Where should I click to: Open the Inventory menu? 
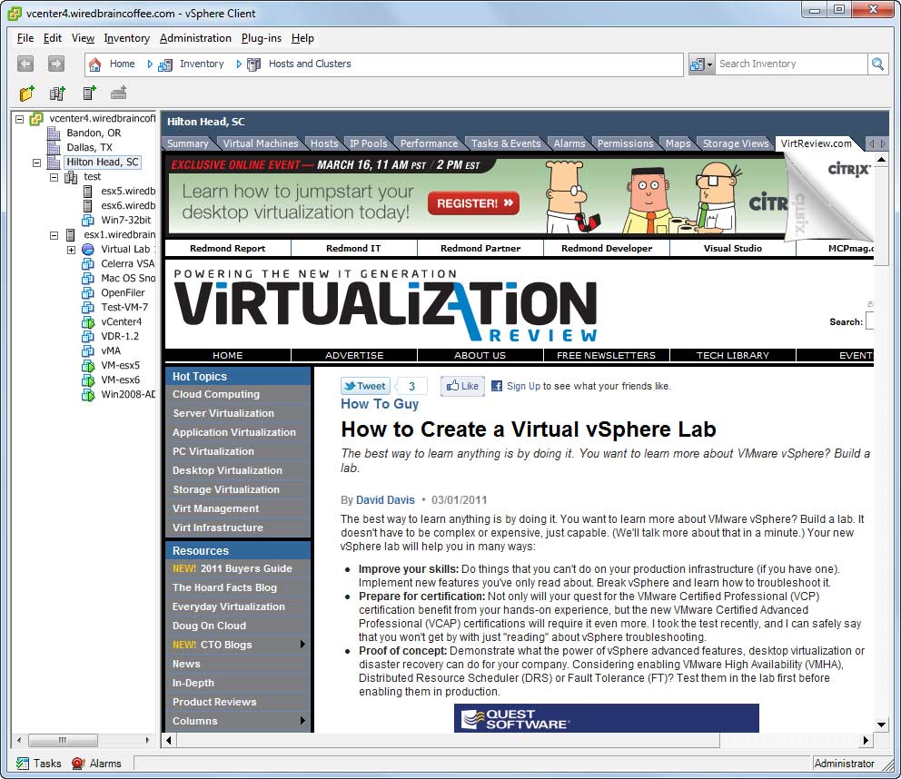pos(127,38)
